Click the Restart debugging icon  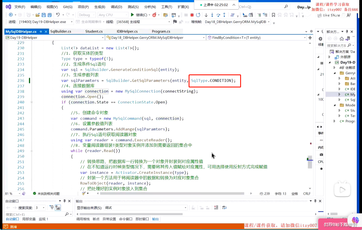(x=198, y=15)
